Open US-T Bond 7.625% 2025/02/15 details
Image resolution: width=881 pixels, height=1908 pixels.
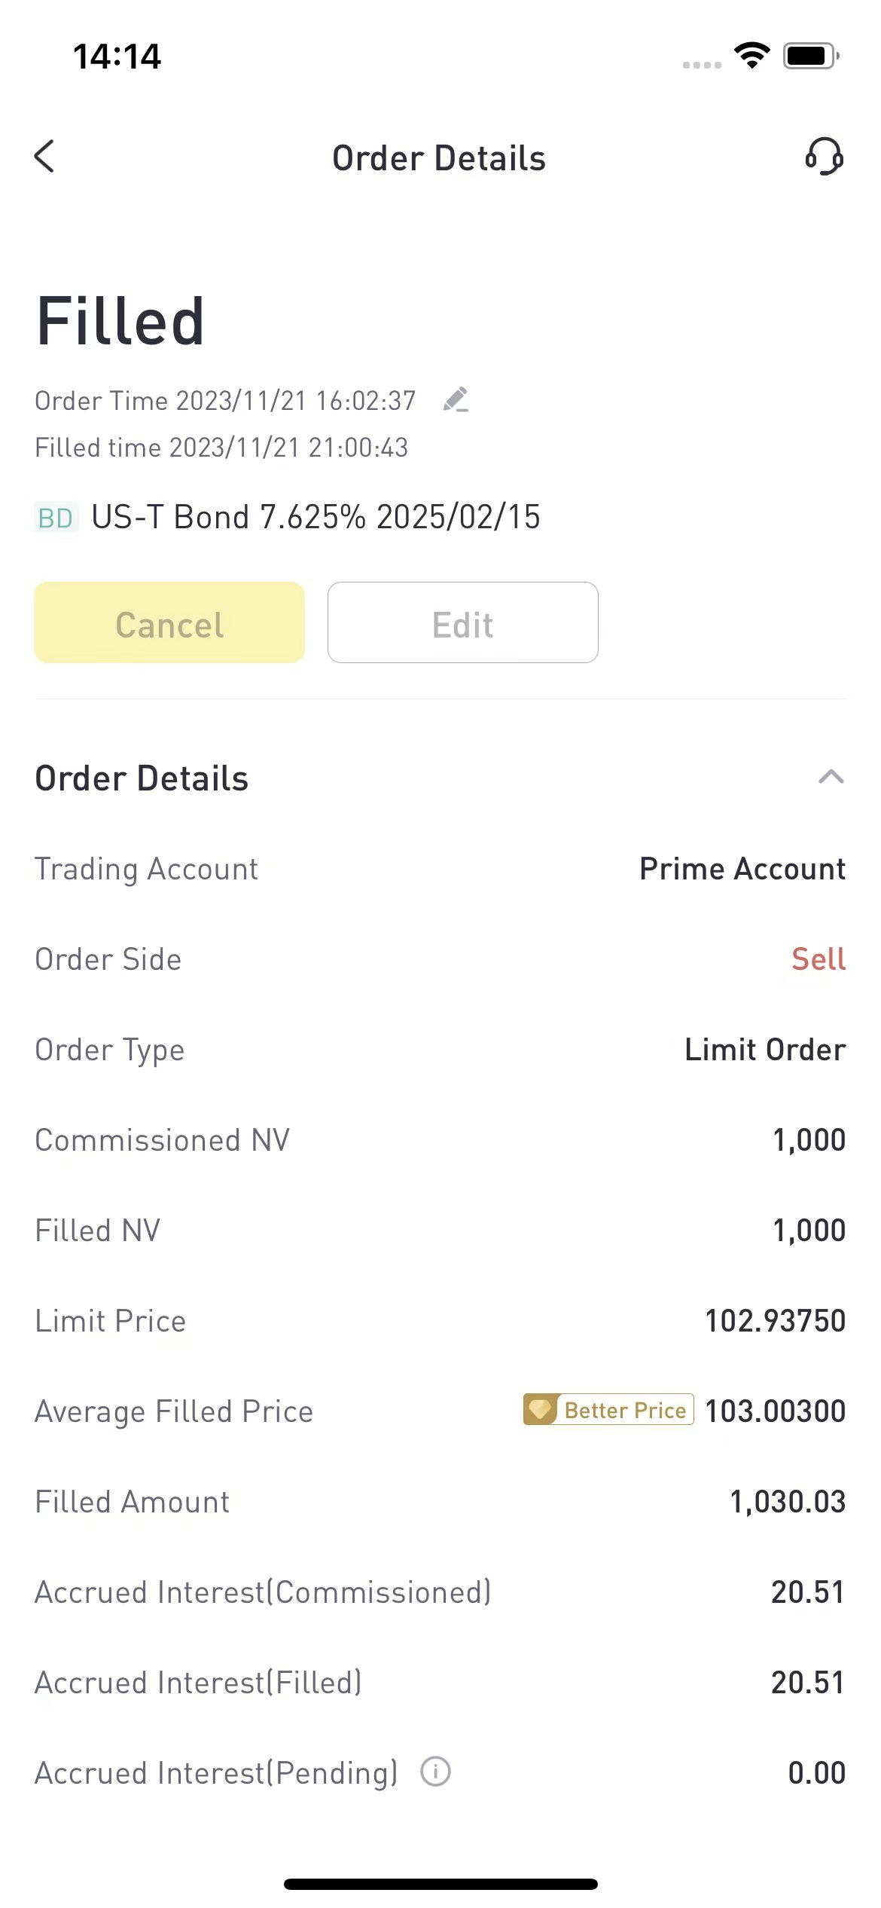click(316, 518)
